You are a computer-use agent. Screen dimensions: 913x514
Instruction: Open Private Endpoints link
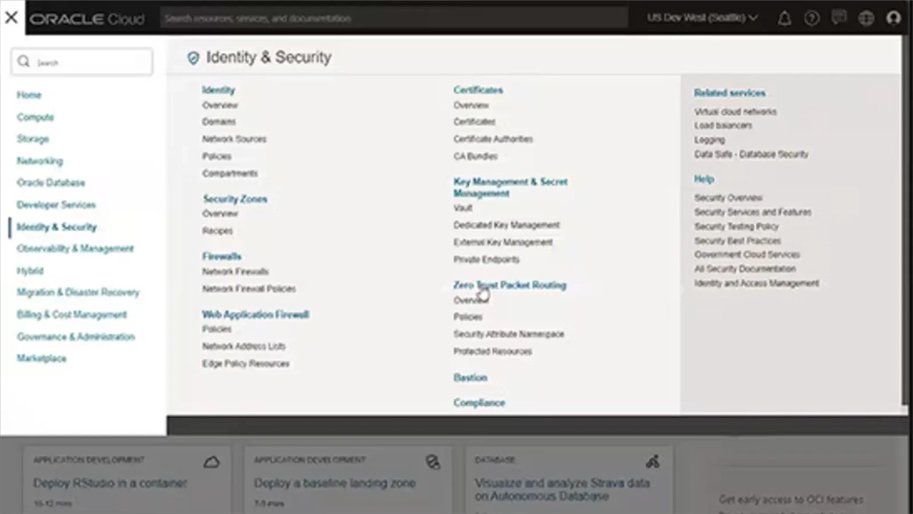point(486,260)
